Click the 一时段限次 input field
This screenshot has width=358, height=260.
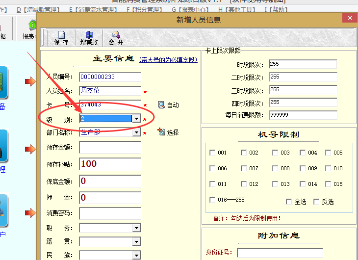click(303, 64)
